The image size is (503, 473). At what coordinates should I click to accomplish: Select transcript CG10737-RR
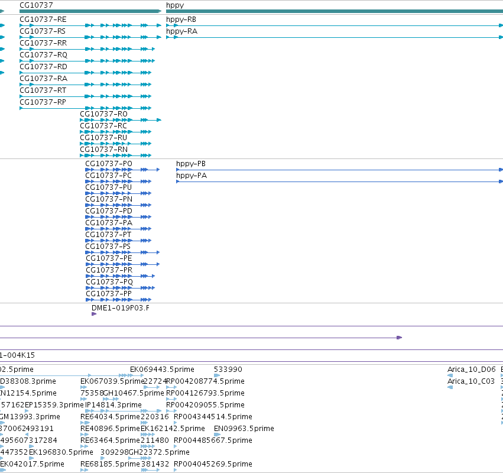(43, 43)
